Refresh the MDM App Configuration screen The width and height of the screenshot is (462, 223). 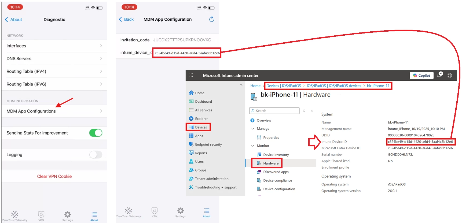coord(212,19)
